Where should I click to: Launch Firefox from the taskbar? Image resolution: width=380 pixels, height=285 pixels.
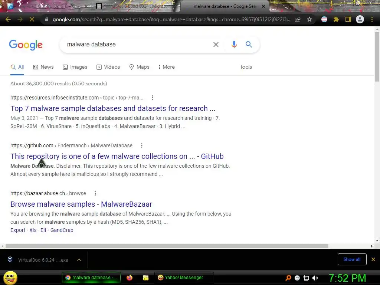(130, 278)
